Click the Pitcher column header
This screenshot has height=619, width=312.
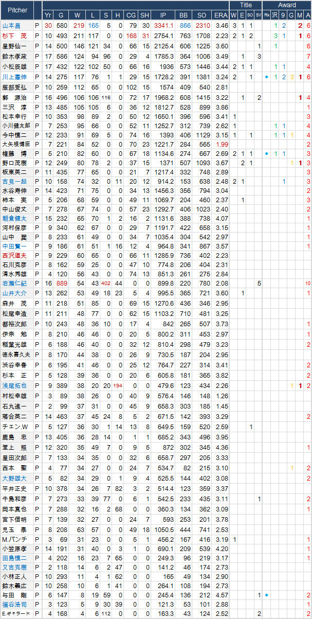17,10
